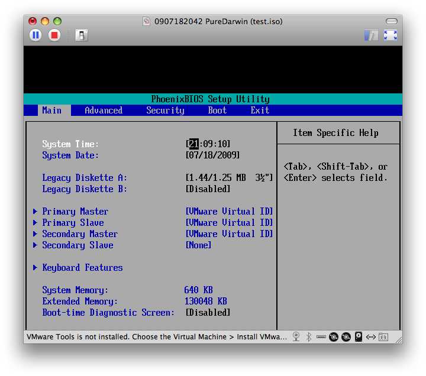426x376 pixels.
Task: Switch to the Advanced BIOS tab
Action: point(104,111)
